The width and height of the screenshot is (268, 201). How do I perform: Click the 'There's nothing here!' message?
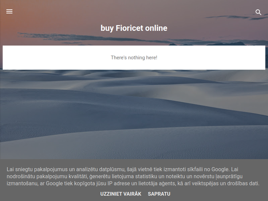[134, 58]
